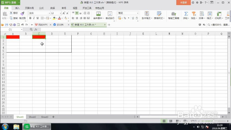Toggle Italic formatting
Screen dimensions: 231x130
34,18
